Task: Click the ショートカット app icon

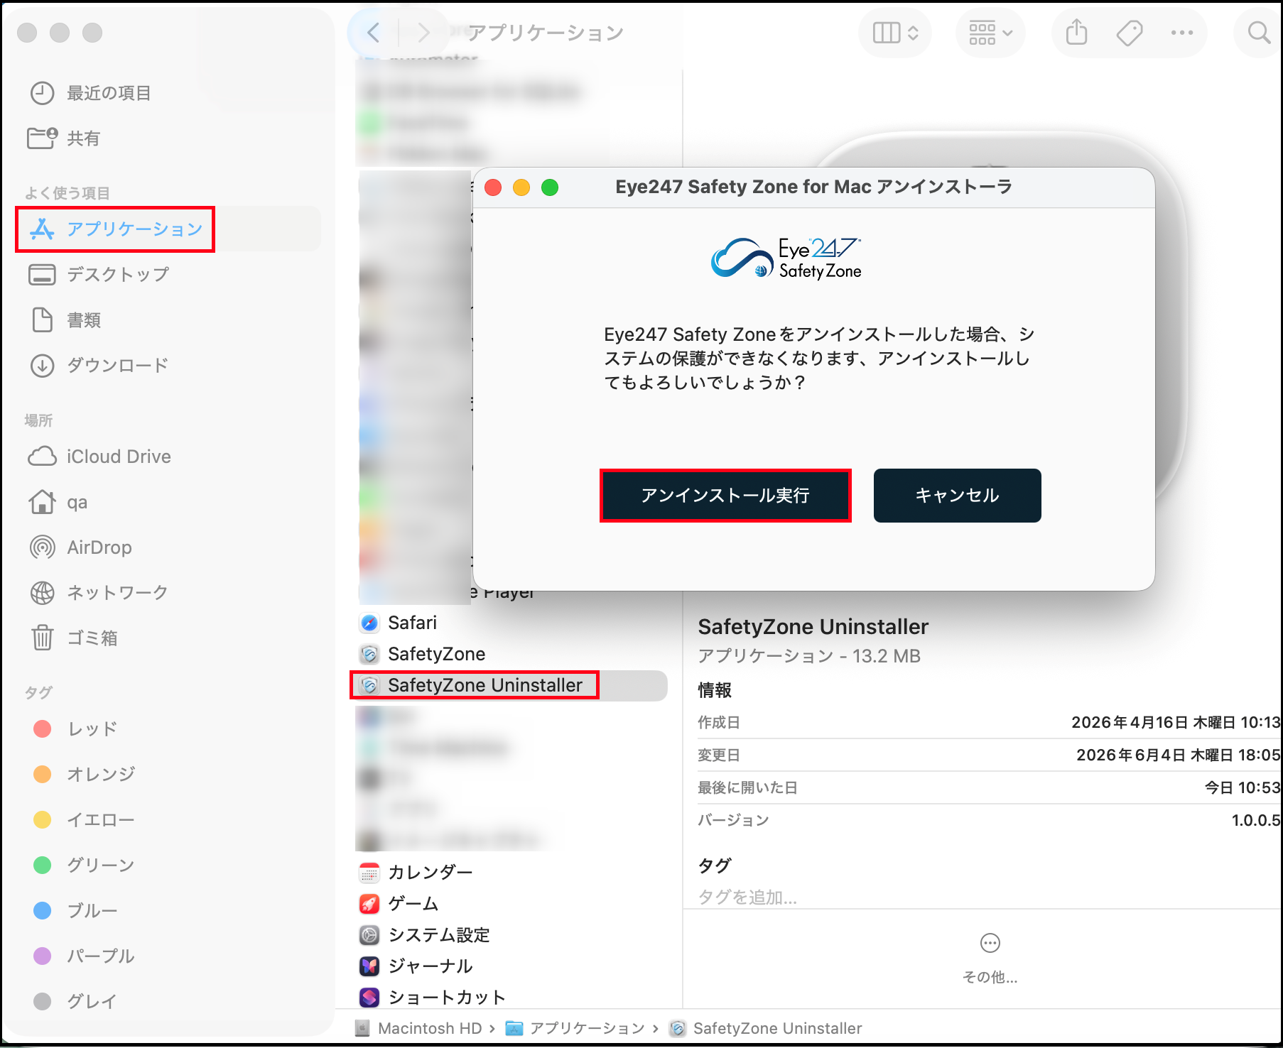Action: (369, 998)
